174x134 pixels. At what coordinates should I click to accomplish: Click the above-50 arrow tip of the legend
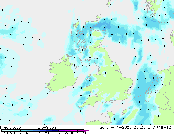[x=87, y=130]
